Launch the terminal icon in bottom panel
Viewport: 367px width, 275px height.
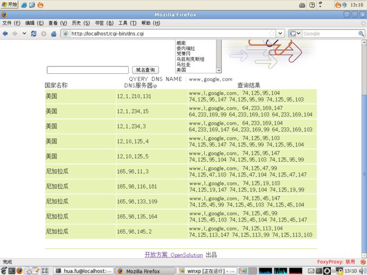(12, 271)
